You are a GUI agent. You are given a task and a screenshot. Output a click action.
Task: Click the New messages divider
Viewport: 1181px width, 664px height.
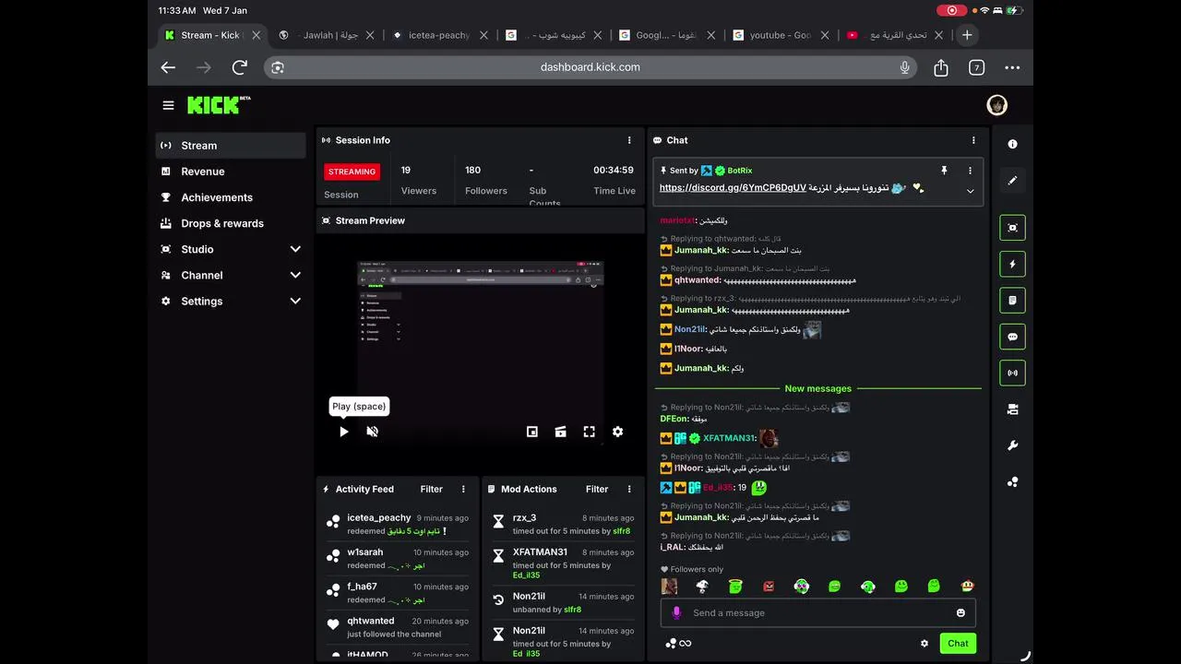click(817, 388)
